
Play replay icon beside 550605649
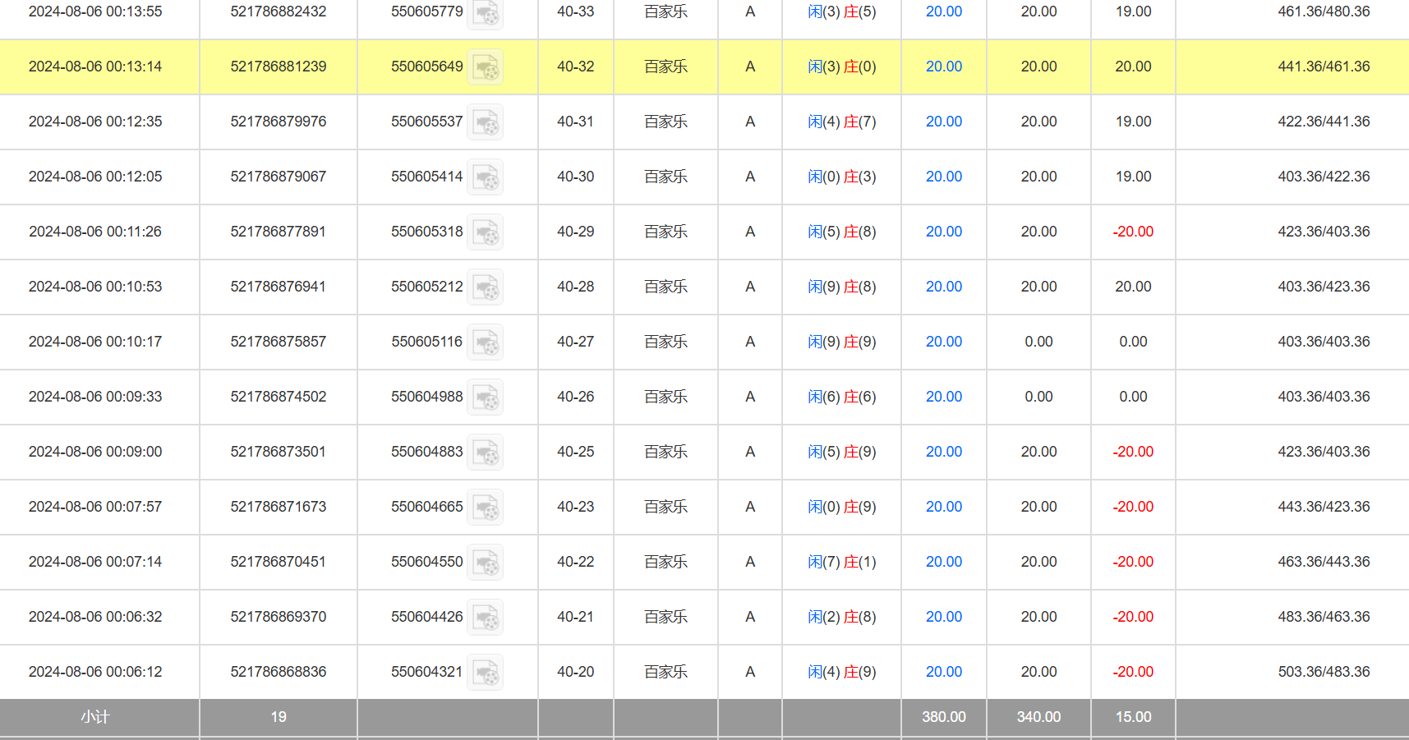pyautogui.click(x=486, y=67)
